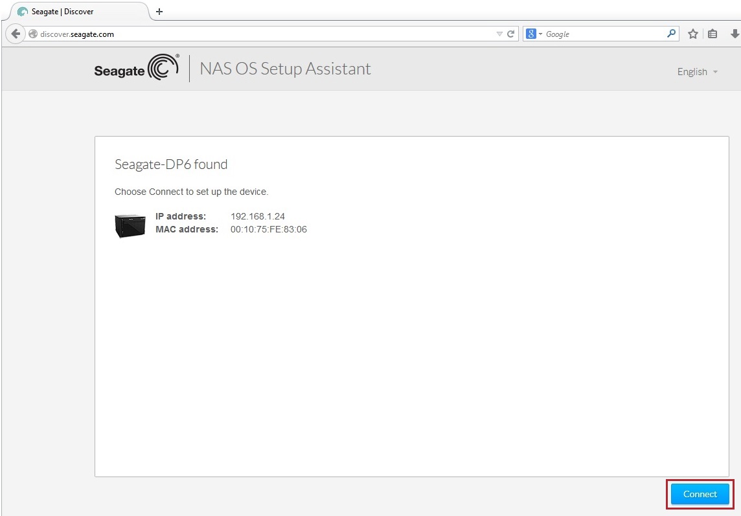Screen dimensions: 741x516
Task: Open the bookmarks list icon
Action: click(x=712, y=34)
